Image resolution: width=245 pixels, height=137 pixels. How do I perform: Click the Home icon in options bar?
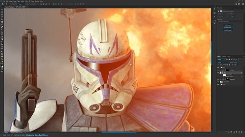[x=3, y=4]
